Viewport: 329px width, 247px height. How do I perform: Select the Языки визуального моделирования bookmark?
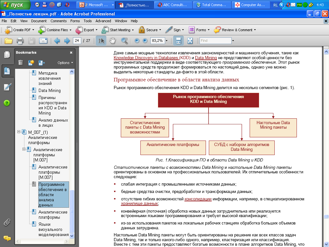[x=54, y=229]
